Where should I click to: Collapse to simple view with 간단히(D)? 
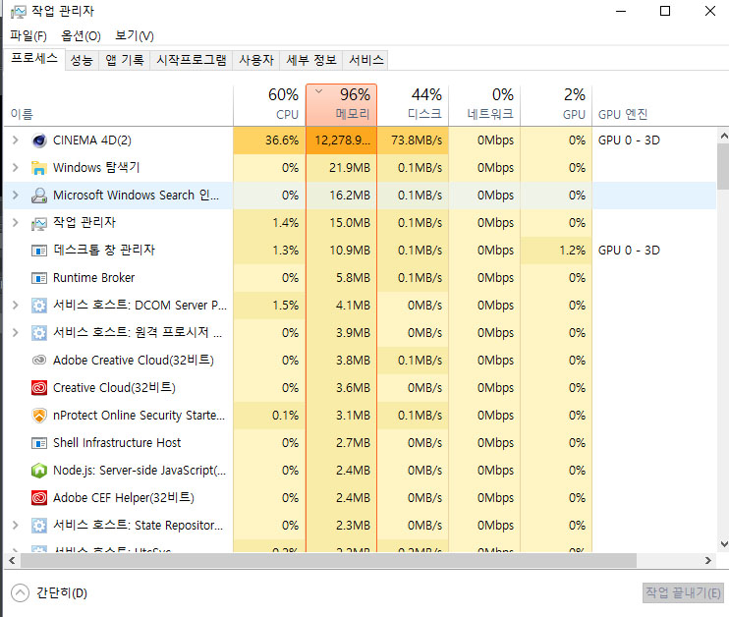point(49,592)
